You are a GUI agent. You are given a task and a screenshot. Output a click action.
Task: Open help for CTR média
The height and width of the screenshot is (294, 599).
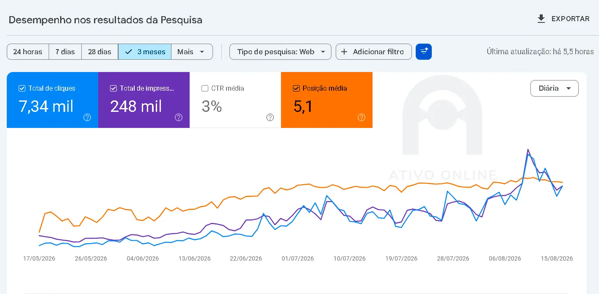(270, 117)
